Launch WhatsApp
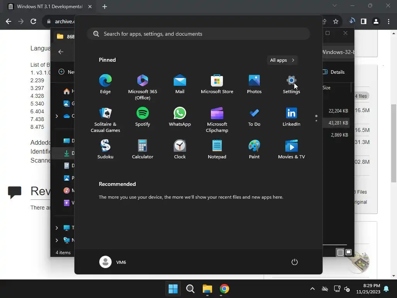This screenshot has width=397, height=298. coord(180,117)
